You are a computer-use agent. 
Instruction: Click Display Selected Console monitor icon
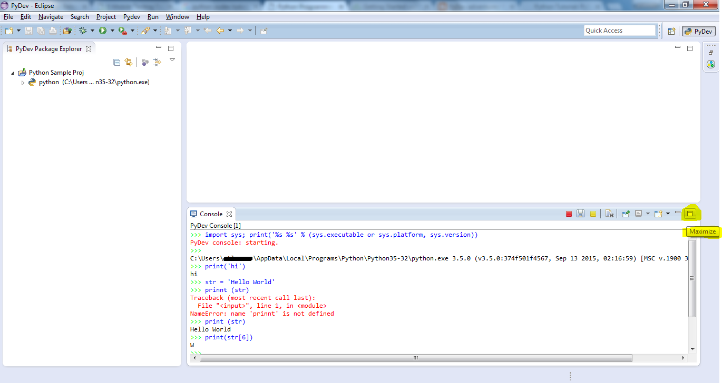point(638,214)
